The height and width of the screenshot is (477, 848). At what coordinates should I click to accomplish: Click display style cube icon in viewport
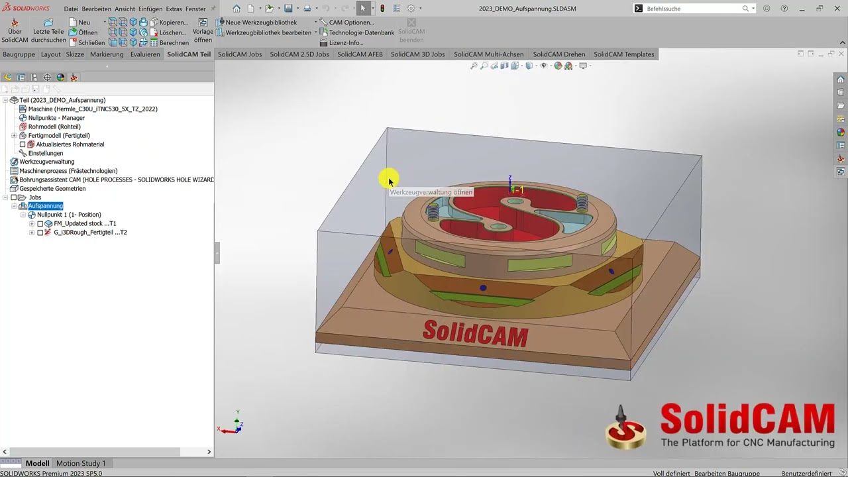pos(529,66)
